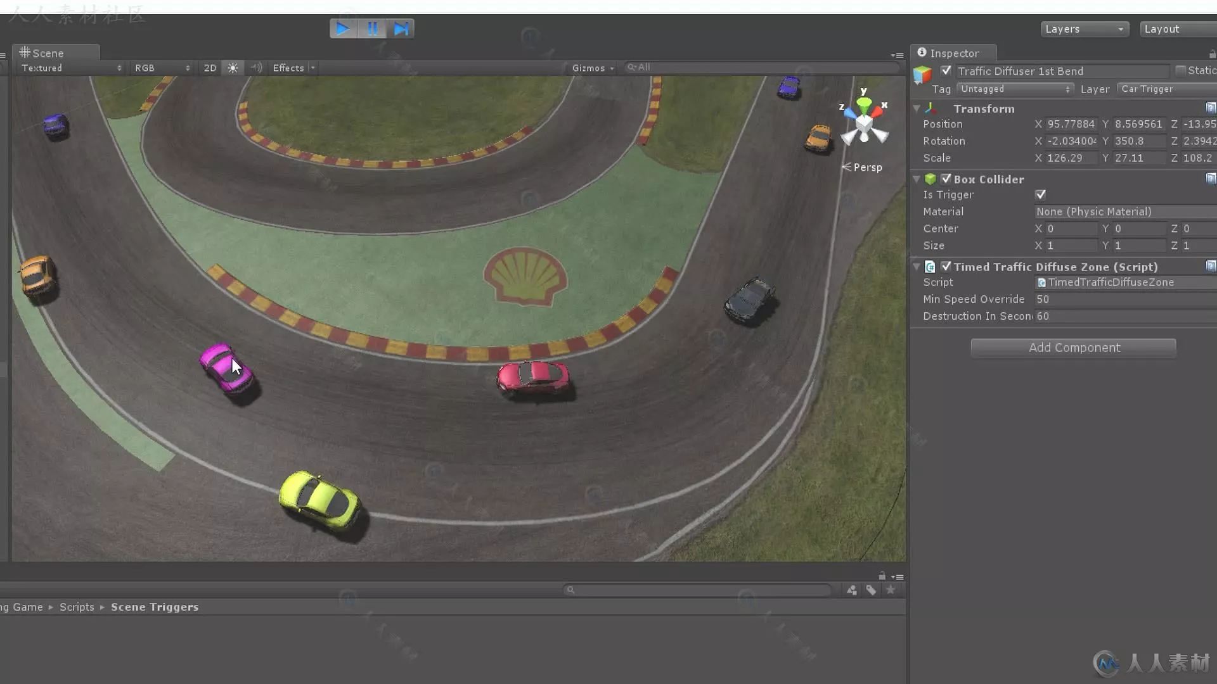Collapse Timed Traffic Diffuse Zone script
The image size is (1217, 684).
pyautogui.click(x=917, y=267)
